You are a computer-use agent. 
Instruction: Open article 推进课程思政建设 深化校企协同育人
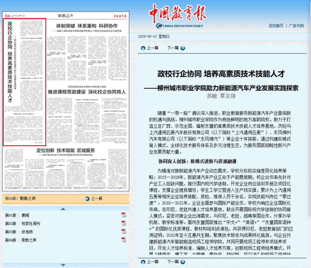tap(86, 92)
